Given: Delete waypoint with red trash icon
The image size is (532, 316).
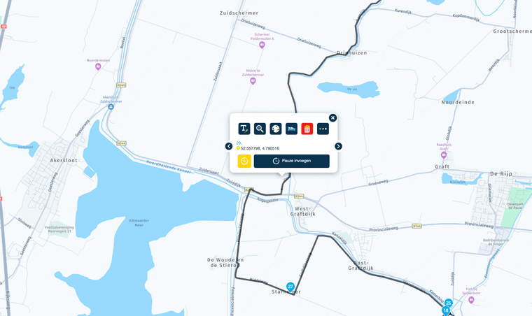Looking at the screenshot, I should point(307,129).
